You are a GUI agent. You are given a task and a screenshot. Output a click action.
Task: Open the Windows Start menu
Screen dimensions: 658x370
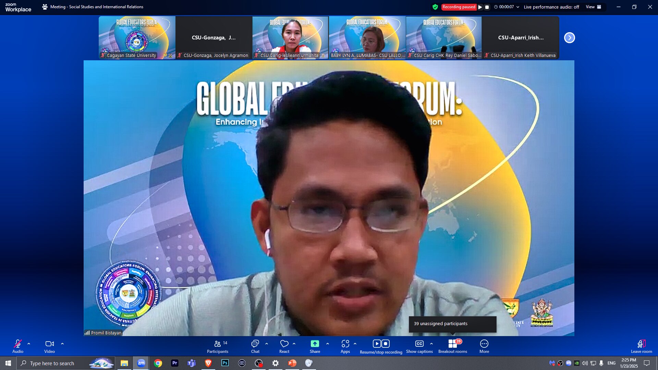[8, 363]
